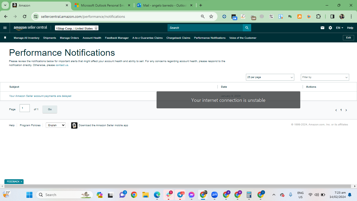This screenshot has width=357, height=201.
Task: Open the Help link in the footer
Action: click(12, 125)
